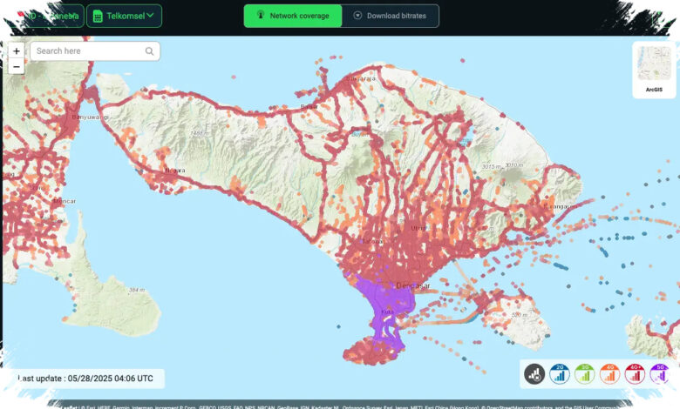
Task: Switch to the Download bitrates tab
Action: coord(391,16)
